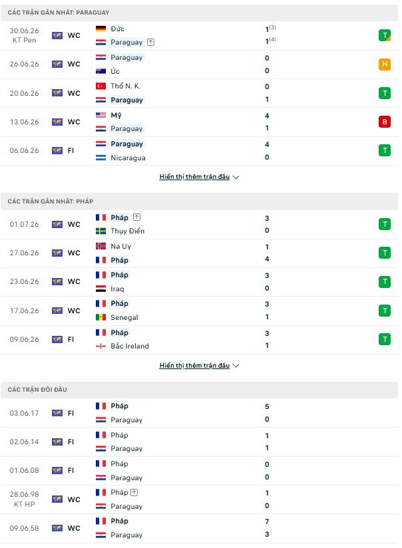Open 'Hiển thị thêm trận đấu' under Pháp
The image size is (402, 548).
tap(194, 365)
